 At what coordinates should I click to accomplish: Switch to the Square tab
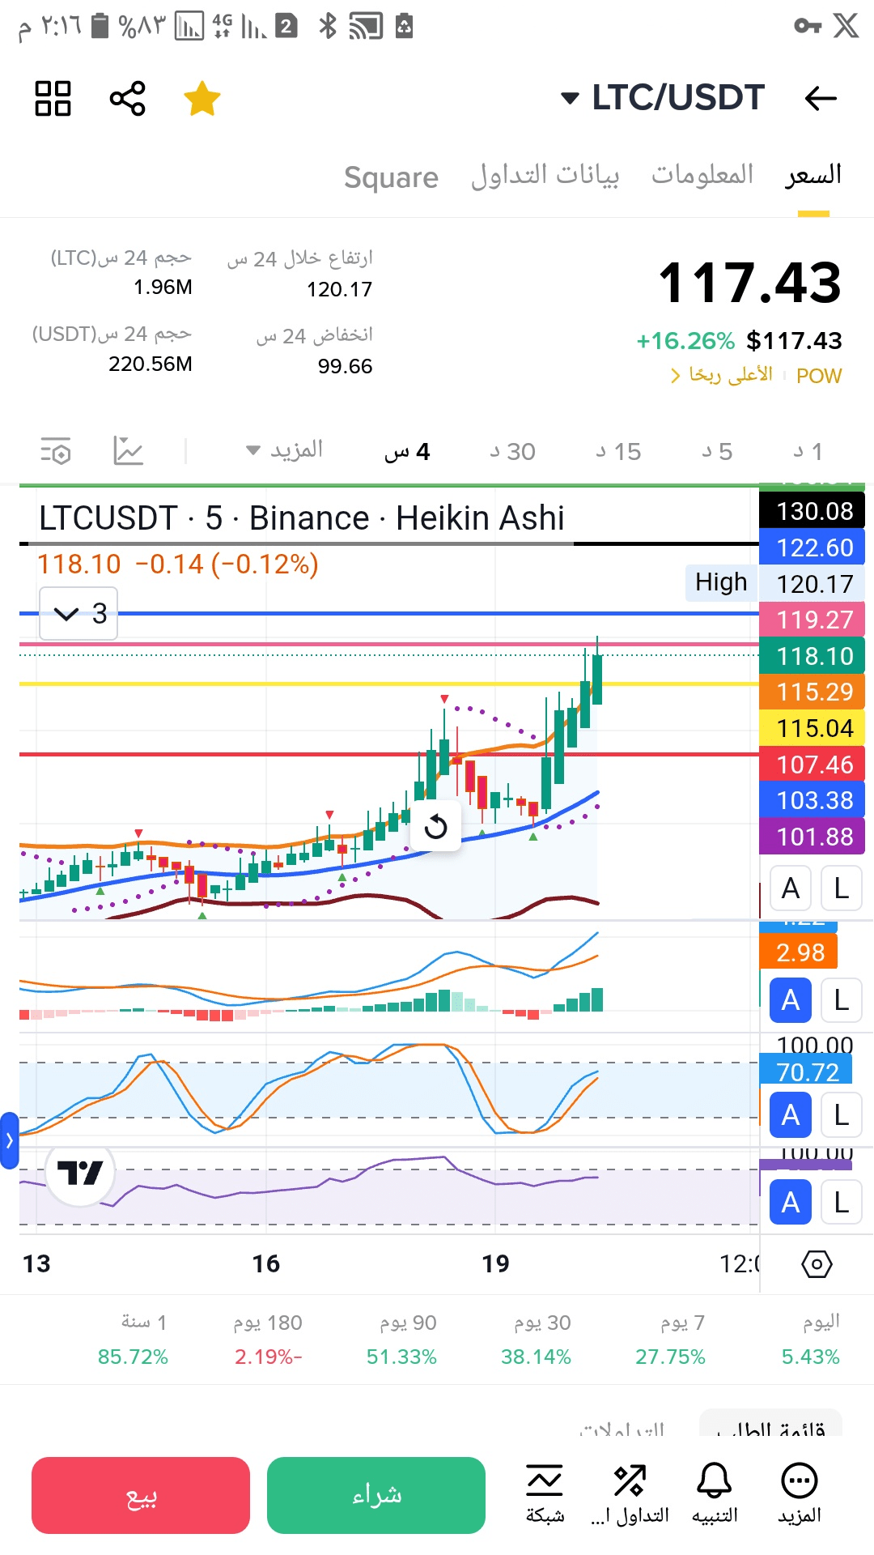tap(391, 177)
